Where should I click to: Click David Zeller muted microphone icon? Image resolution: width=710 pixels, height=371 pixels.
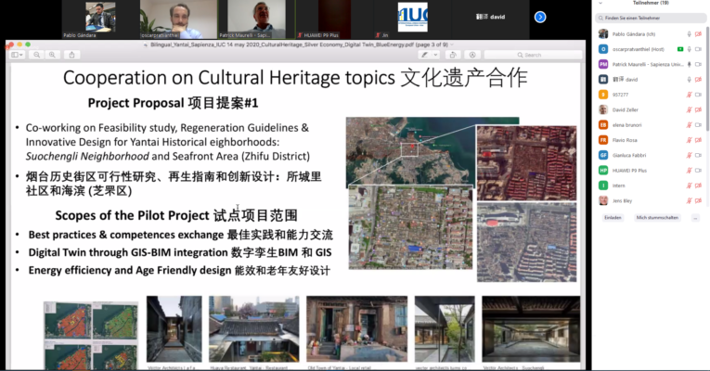tap(690, 109)
